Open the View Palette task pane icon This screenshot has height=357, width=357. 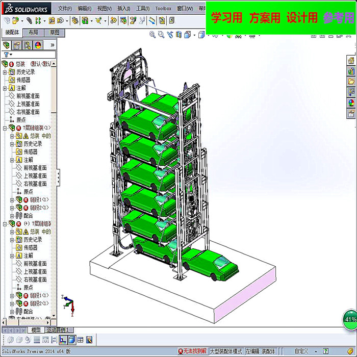pyautogui.click(x=351, y=92)
